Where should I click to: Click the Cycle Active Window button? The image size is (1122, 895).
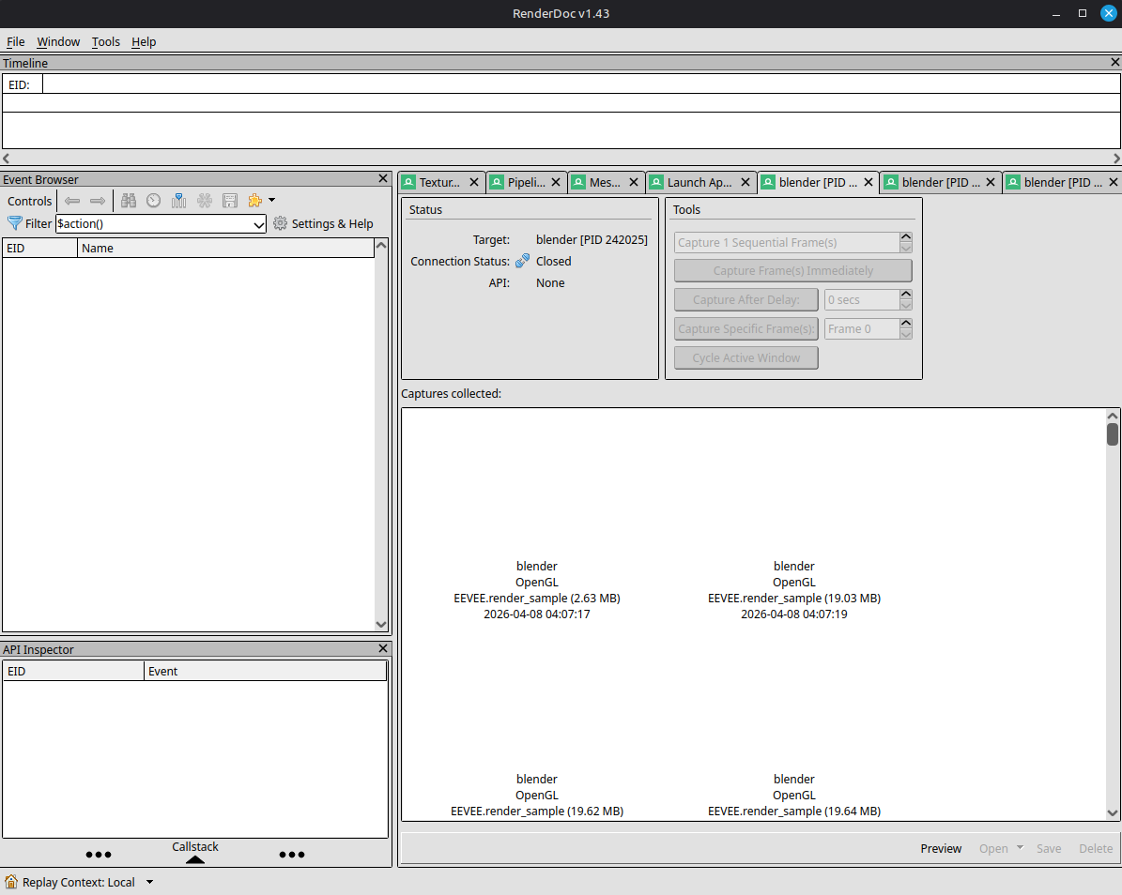point(745,357)
